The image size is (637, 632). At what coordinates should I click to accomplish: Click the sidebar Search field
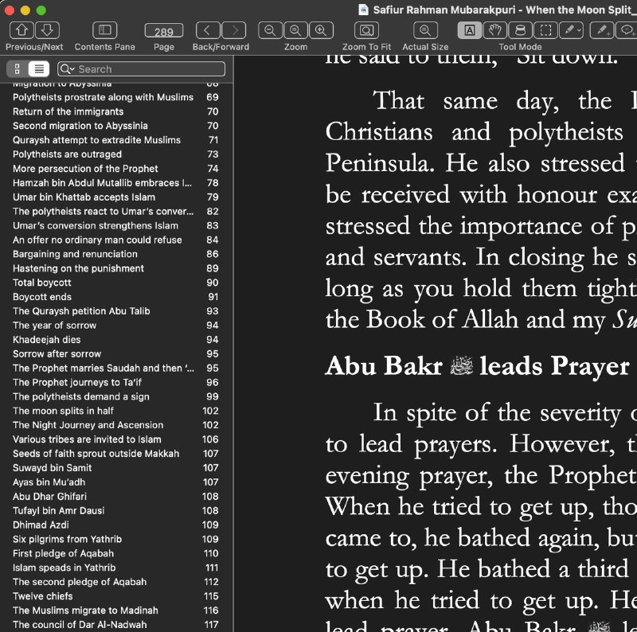tap(141, 69)
